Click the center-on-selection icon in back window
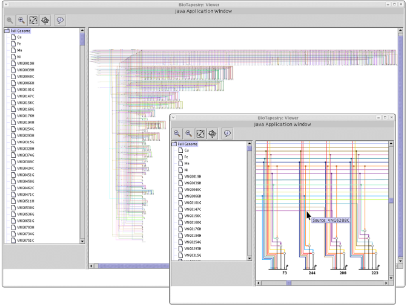 [45, 20]
